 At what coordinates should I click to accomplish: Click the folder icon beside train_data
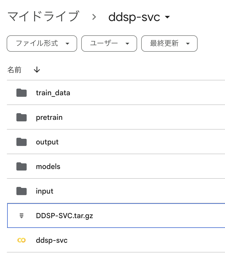pos(21,93)
